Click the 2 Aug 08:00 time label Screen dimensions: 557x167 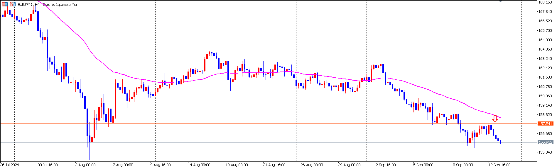point(85,165)
